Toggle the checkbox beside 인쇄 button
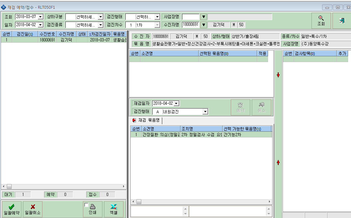The width and height of the screenshot is (351, 218). (86, 205)
